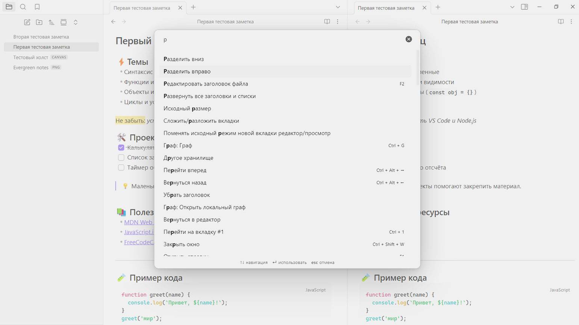Open tab list chevron in right pane
This screenshot has width=579, height=325.
512,7
